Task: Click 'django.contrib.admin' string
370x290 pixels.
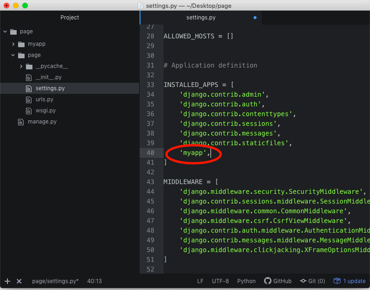Action: tap(222, 95)
